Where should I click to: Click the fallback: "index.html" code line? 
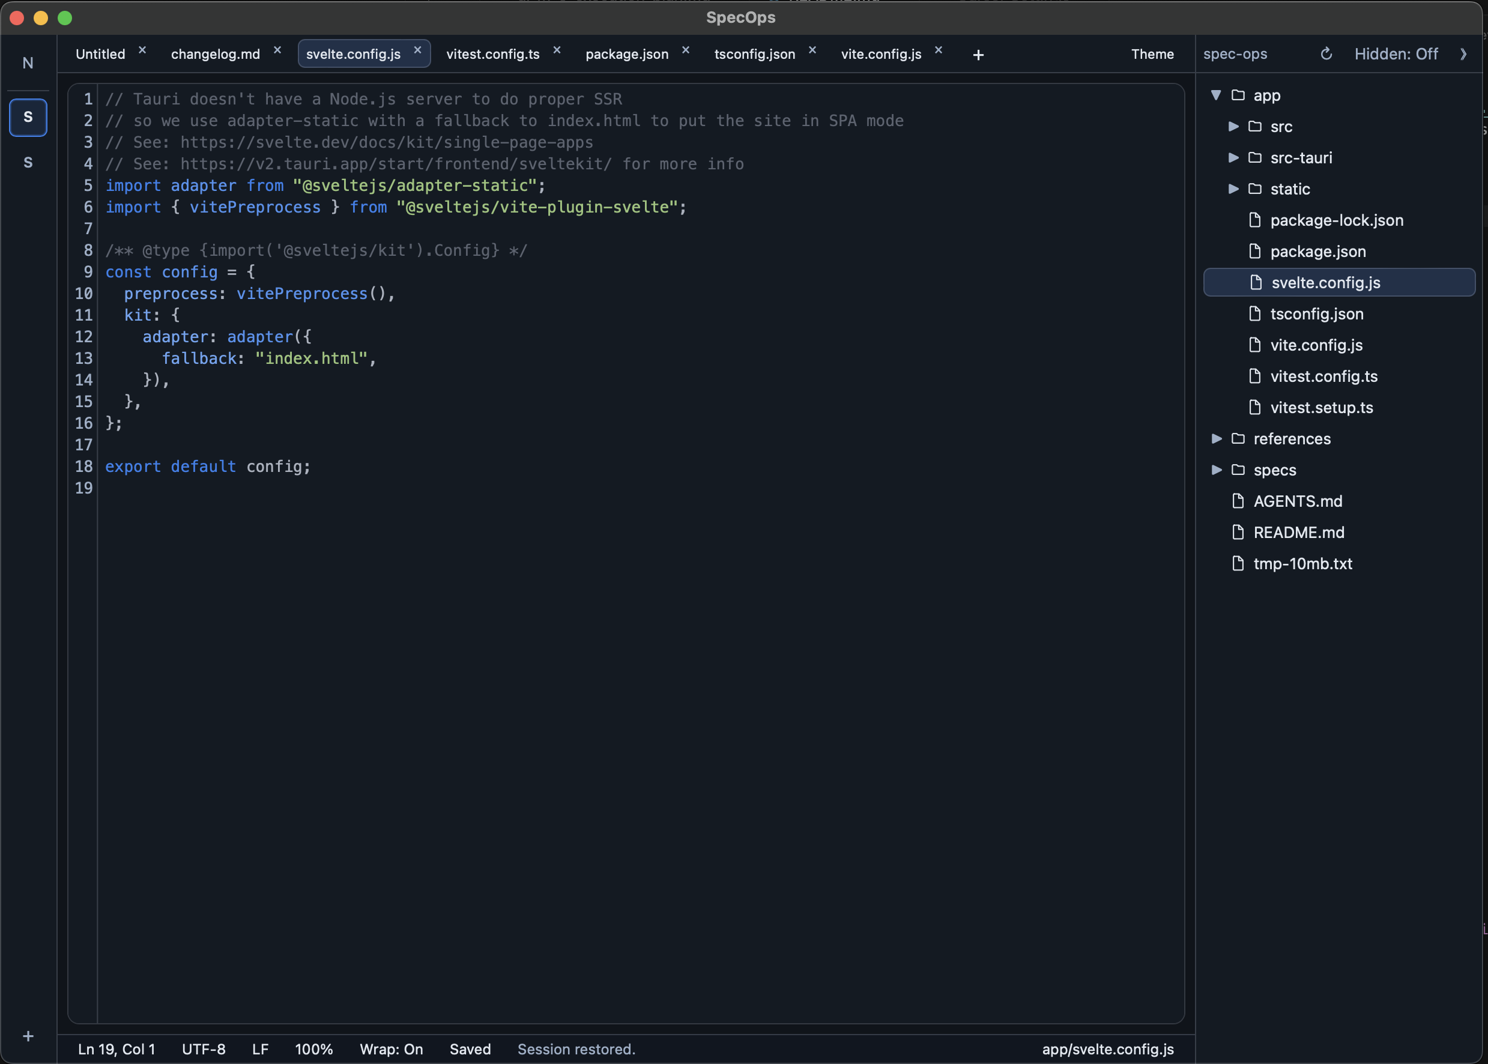pos(269,358)
